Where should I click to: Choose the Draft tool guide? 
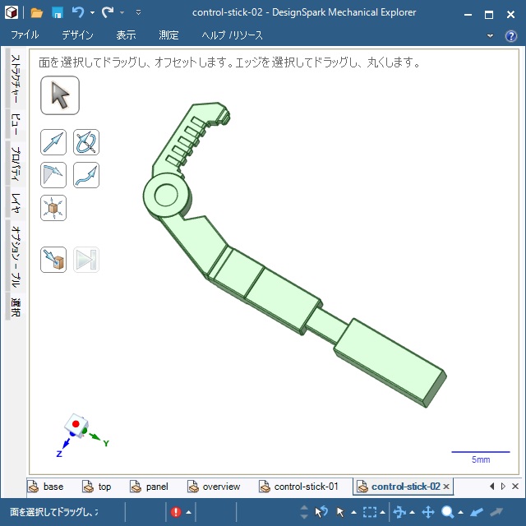click(x=53, y=174)
